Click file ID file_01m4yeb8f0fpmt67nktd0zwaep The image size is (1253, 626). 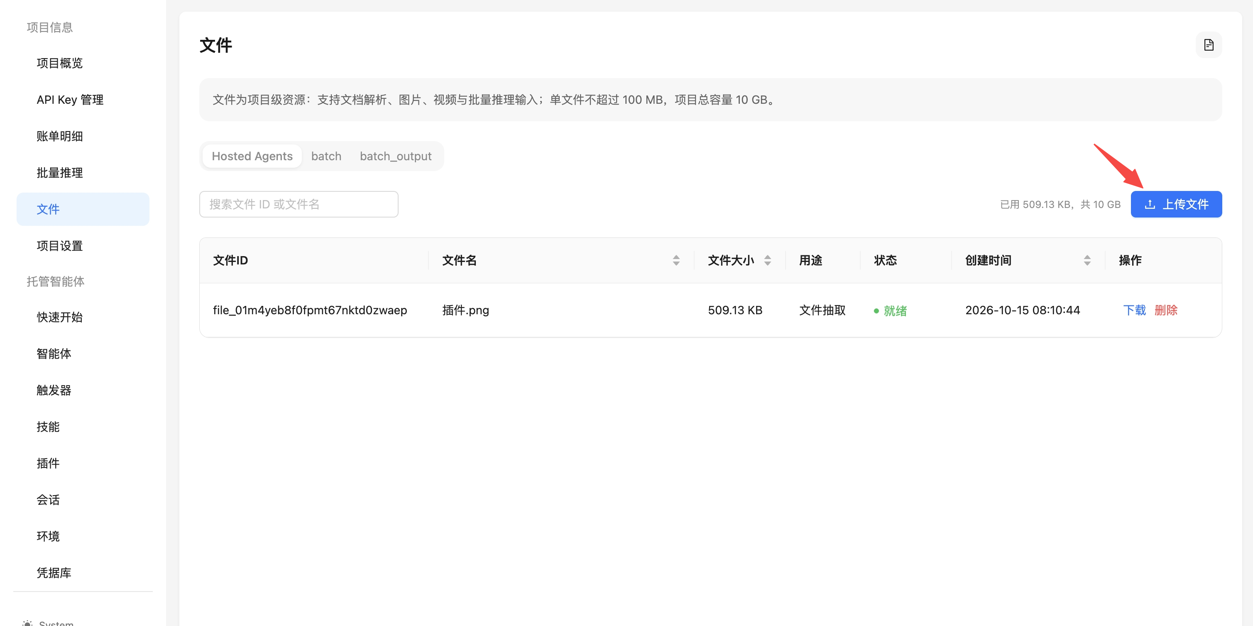point(310,311)
